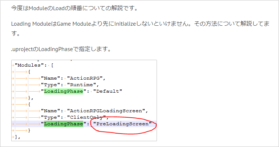Click the sentence starting with Loading ModuleはGame Module
Image resolution: width=279 pixels, height=147 pixels.
point(140,29)
